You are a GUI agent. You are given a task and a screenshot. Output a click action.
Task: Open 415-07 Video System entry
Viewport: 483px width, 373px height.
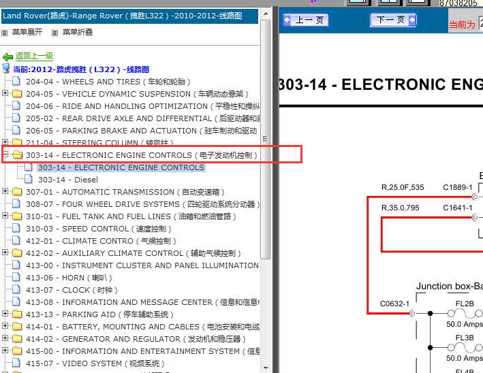click(95, 363)
